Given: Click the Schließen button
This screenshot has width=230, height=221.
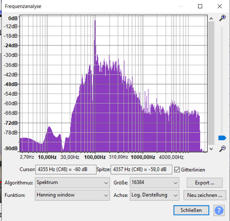Looking at the screenshot, I should pyautogui.click(x=191, y=210).
